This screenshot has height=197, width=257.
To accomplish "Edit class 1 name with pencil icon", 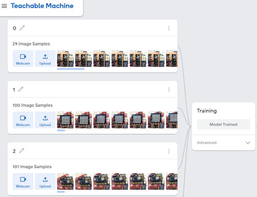I will [21, 89].
